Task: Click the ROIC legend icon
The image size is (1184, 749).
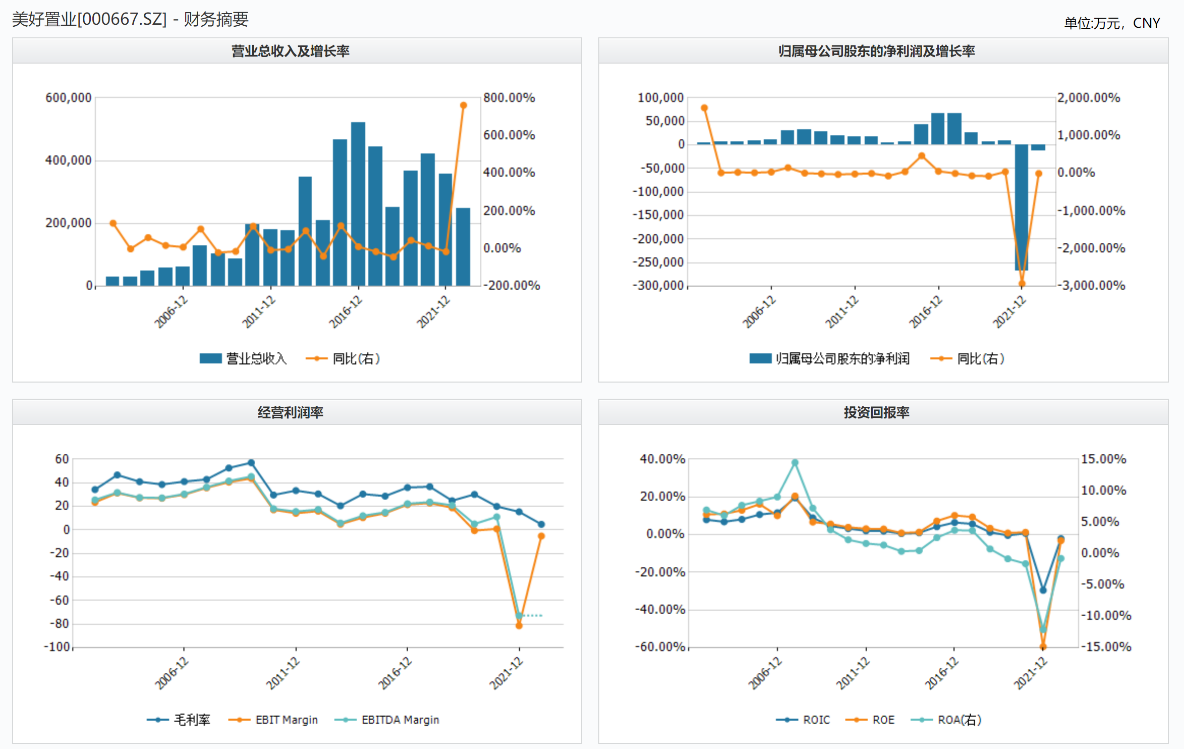Action: [786, 720]
